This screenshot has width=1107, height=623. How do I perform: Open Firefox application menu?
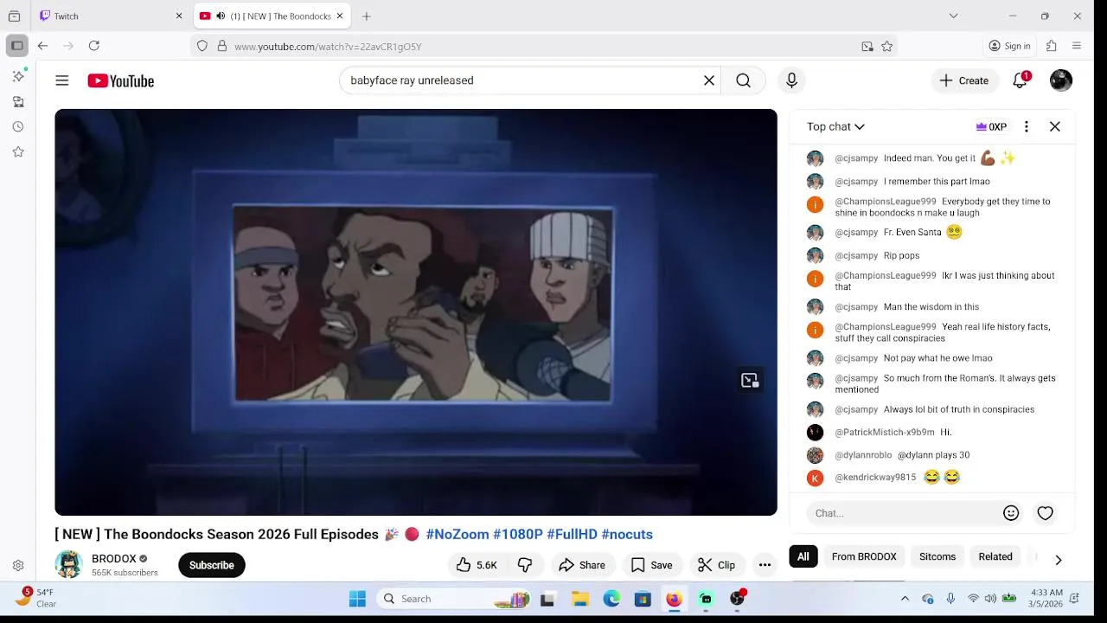tap(1077, 46)
